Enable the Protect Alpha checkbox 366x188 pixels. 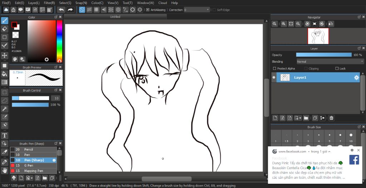[x=274, y=69]
